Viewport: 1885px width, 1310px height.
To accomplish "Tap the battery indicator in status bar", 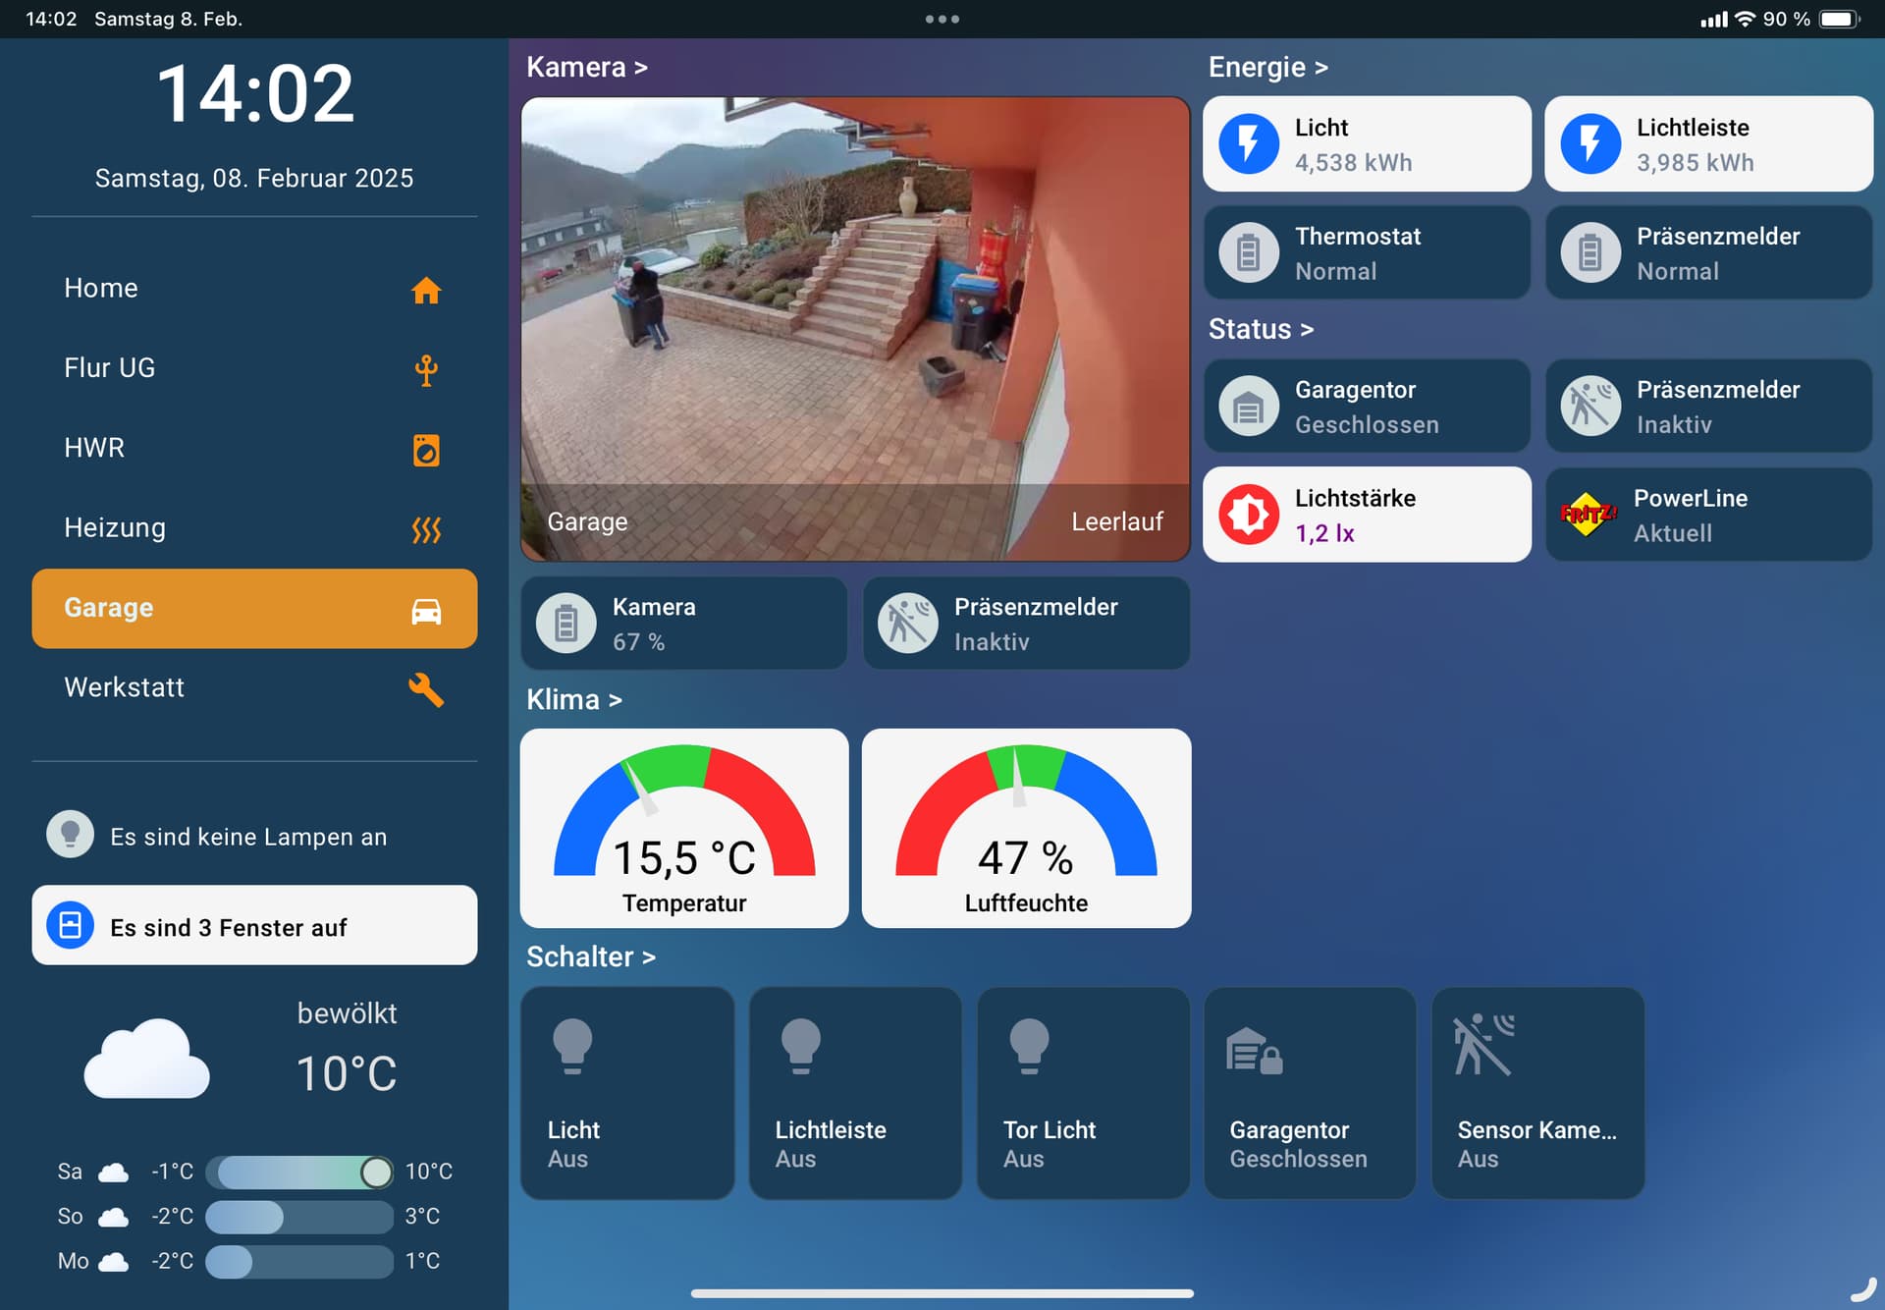I will coord(1840,19).
